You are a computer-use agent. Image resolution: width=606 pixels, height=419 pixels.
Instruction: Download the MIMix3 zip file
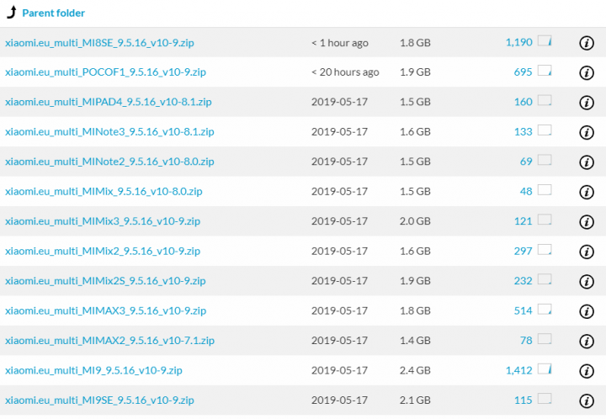point(103,221)
